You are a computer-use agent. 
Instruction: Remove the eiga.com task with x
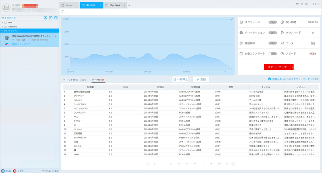tap(56, 37)
